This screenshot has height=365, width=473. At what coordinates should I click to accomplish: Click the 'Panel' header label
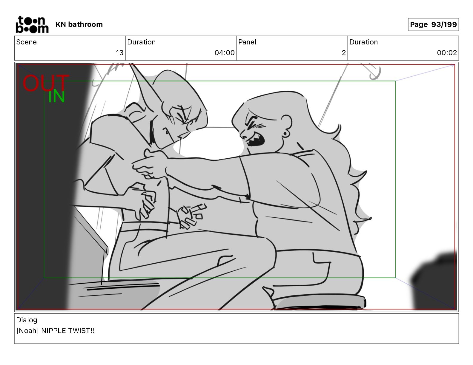[247, 42]
